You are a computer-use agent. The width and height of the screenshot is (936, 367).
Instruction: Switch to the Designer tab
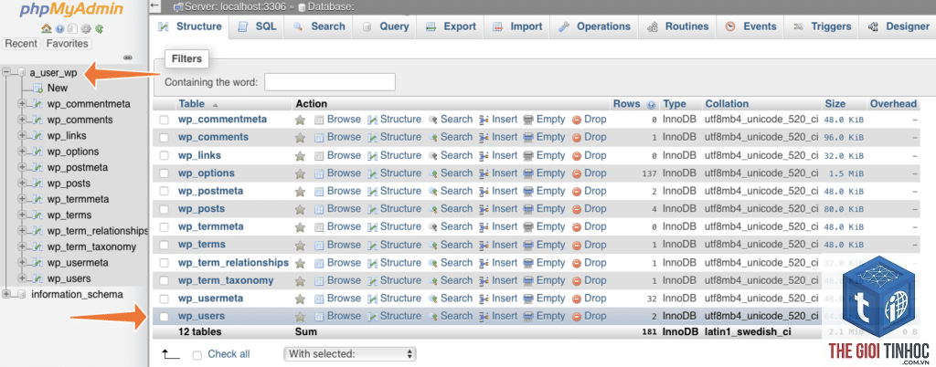pos(899,26)
